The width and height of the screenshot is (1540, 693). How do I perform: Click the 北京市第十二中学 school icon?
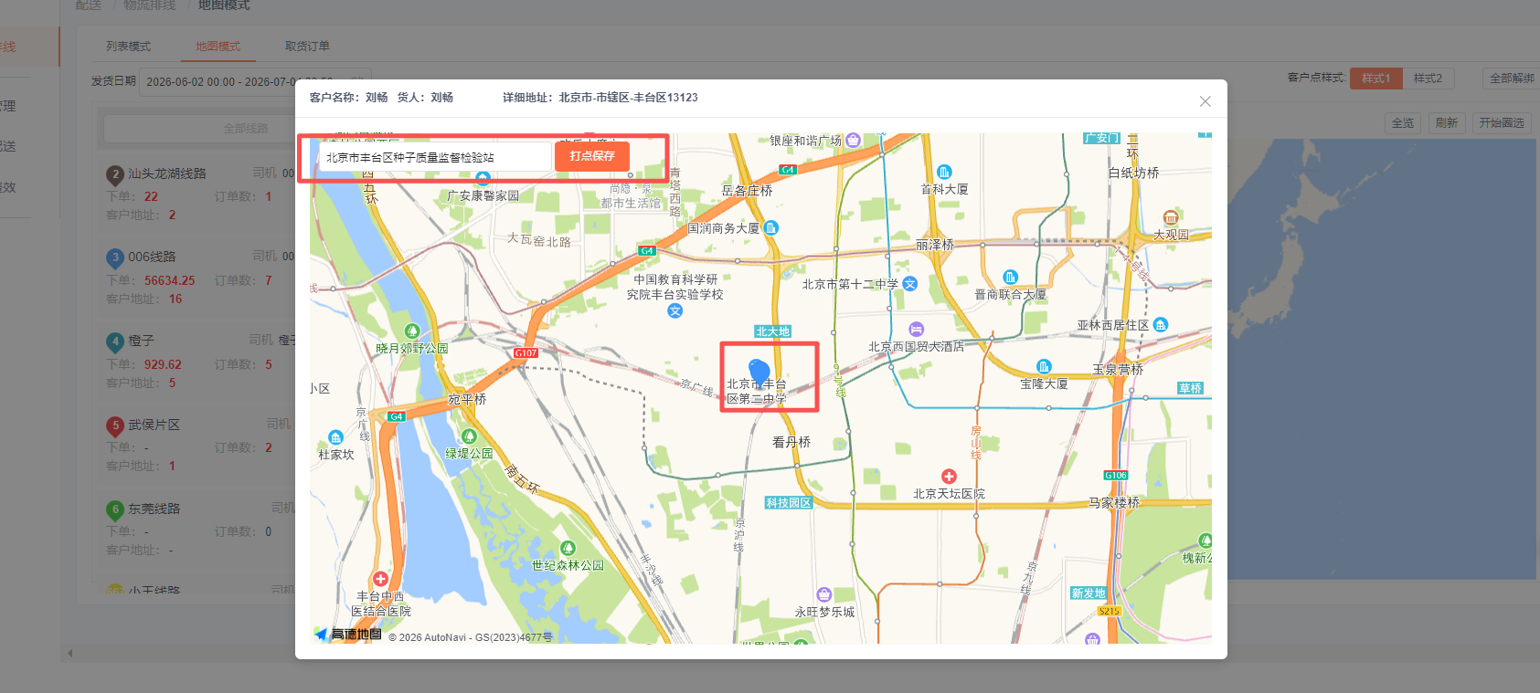tap(910, 284)
